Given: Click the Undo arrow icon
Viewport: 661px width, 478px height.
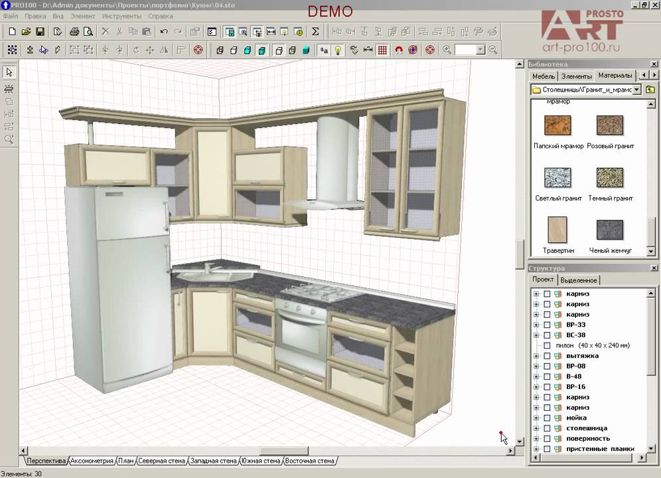Looking at the screenshot, I should [x=163, y=31].
